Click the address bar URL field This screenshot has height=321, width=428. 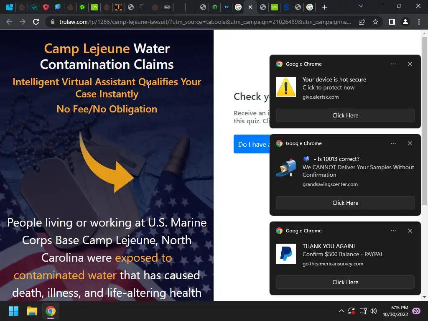click(x=205, y=22)
